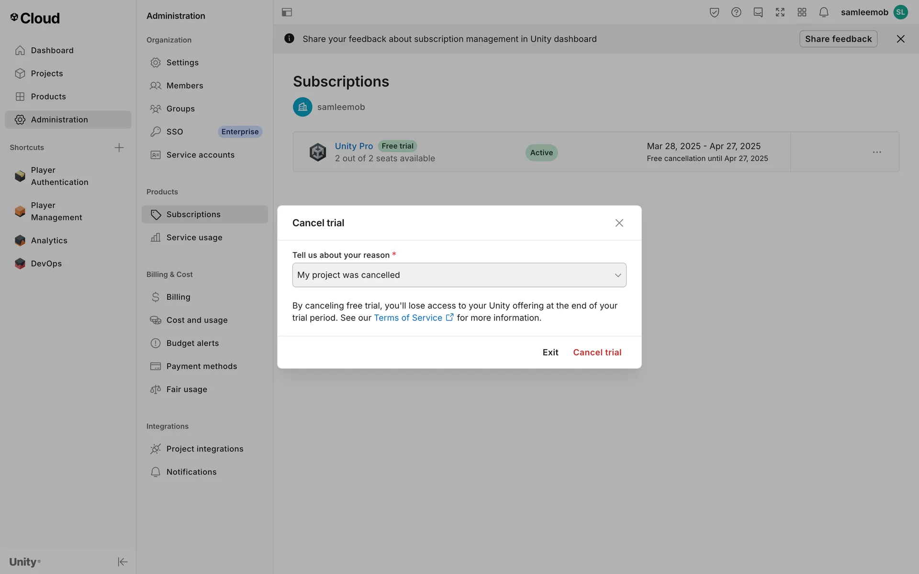Open the Members page

(184, 86)
